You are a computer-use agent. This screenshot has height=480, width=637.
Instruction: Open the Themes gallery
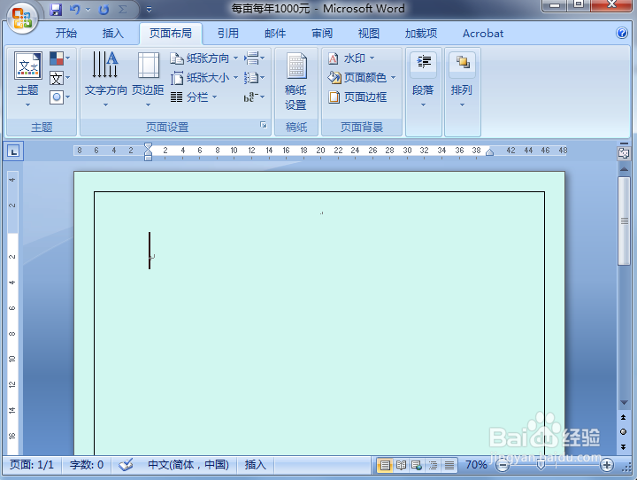[x=27, y=79]
